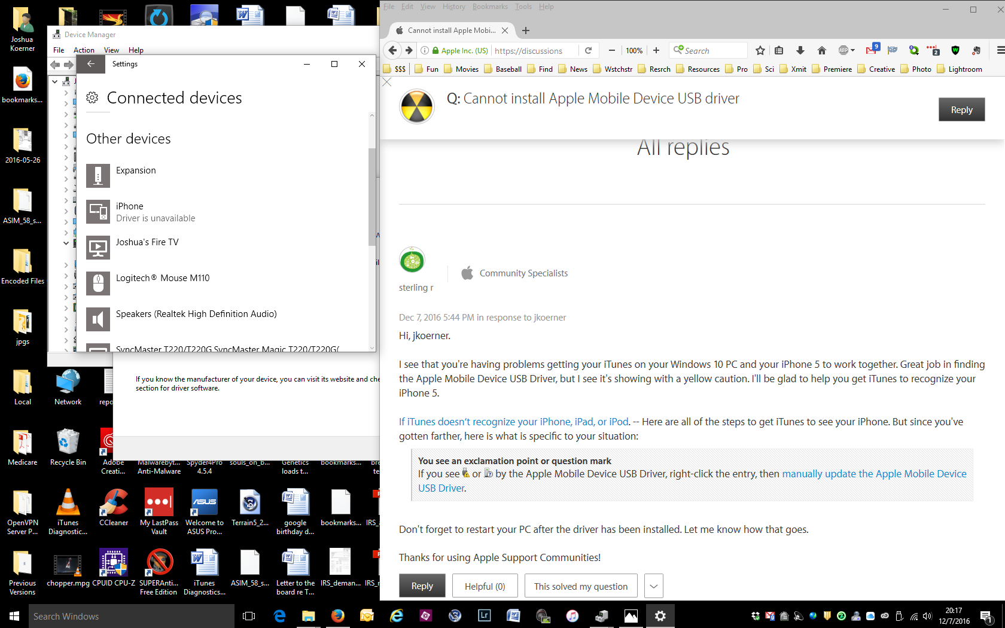Open the volume speaker tray icon
Viewport: 1005px width, 628px height.
(x=927, y=616)
